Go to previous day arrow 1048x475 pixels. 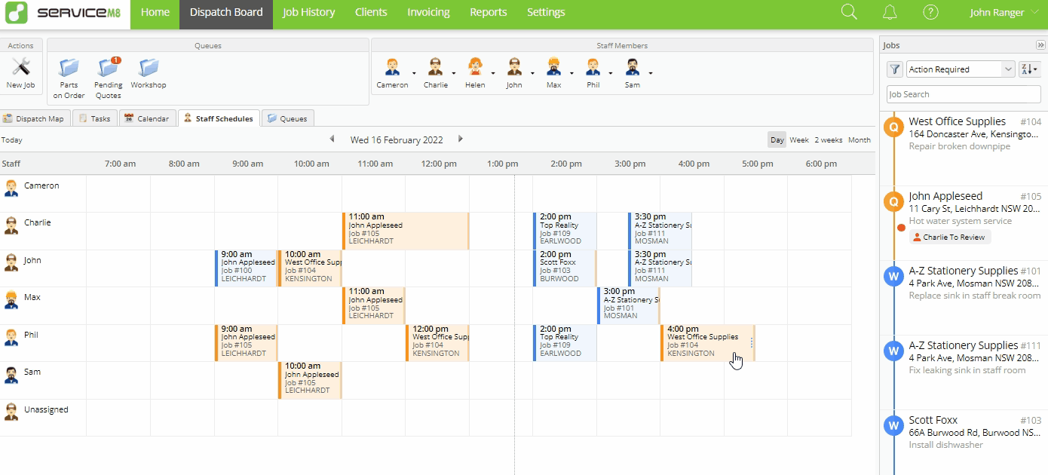point(332,139)
